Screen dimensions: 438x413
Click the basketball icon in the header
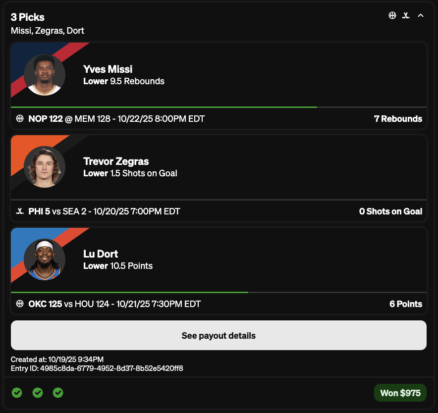point(392,15)
